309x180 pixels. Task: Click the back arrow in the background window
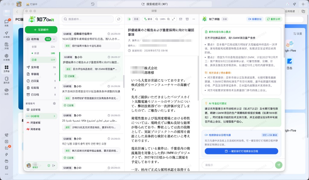point(17,12)
